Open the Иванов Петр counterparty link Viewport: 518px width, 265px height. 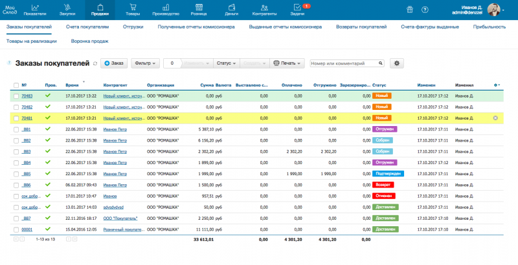115,129
